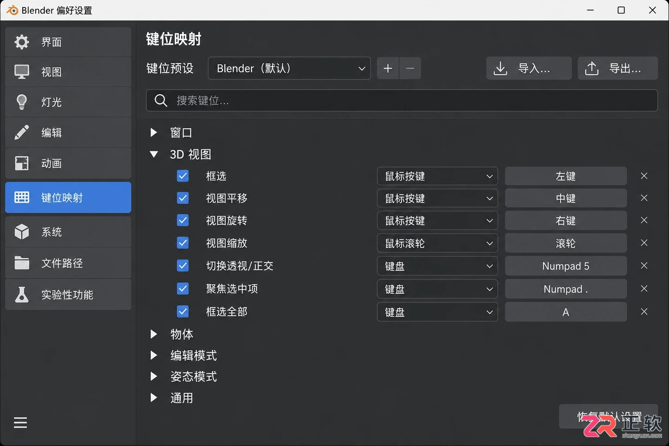
Task: Open the 系统 preferences section
Action: (x=68, y=232)
